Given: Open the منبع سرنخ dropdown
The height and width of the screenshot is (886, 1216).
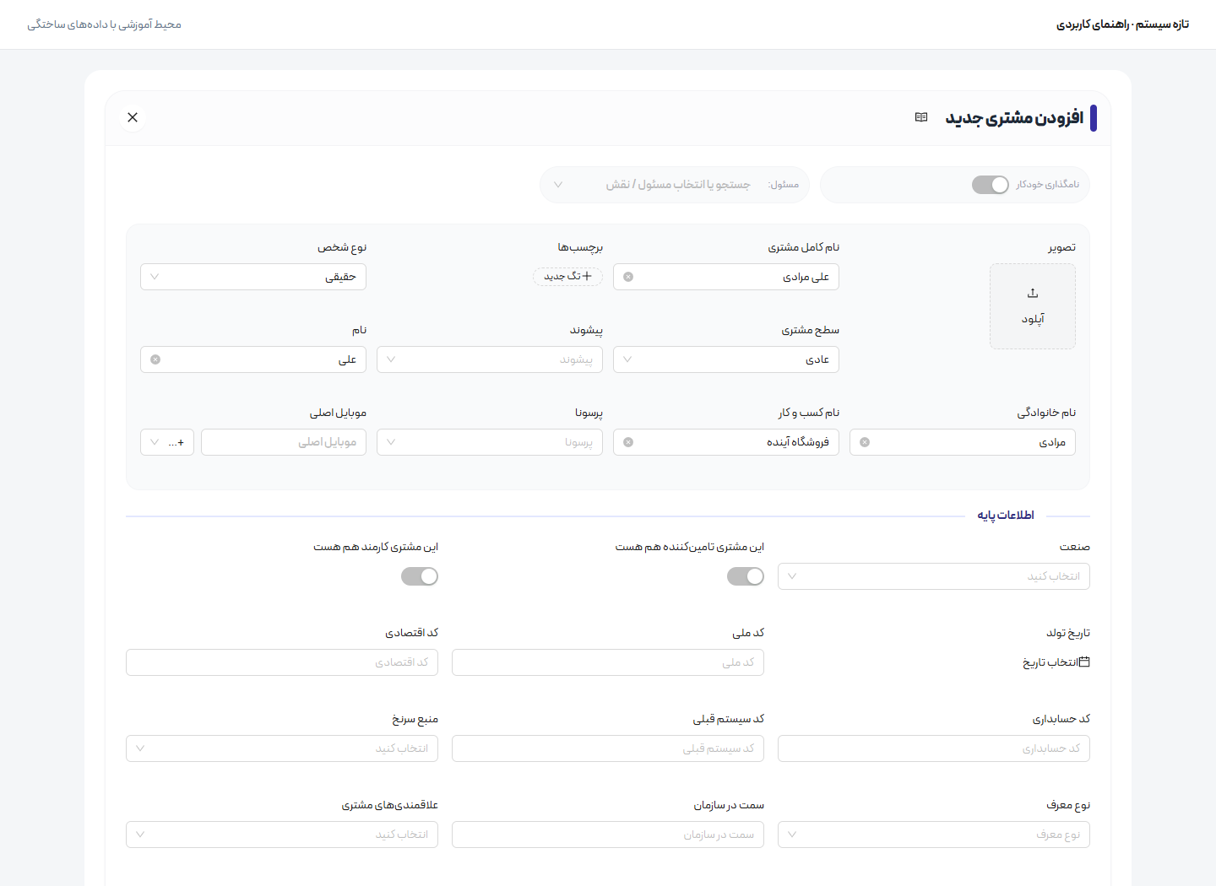Looking at the screenshot, I should (282, 748).
